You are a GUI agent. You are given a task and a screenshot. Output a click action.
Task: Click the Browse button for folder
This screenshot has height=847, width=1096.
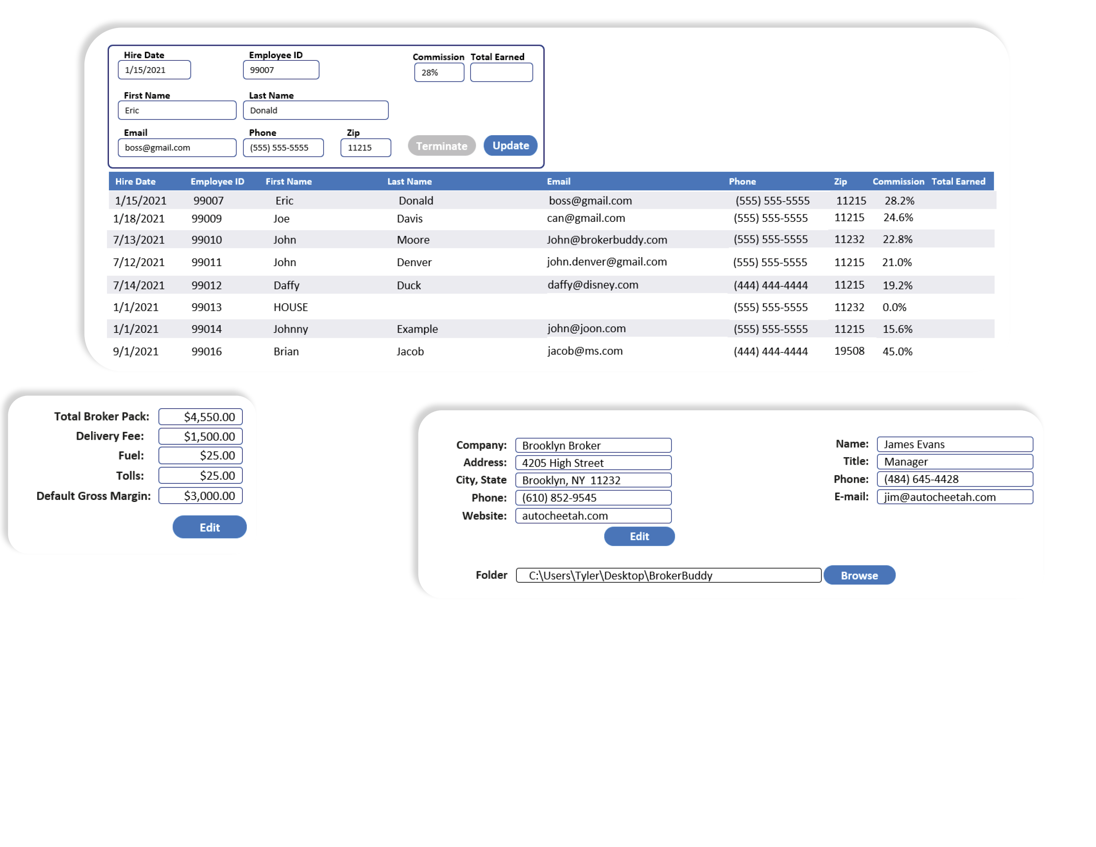coord(859,576)
